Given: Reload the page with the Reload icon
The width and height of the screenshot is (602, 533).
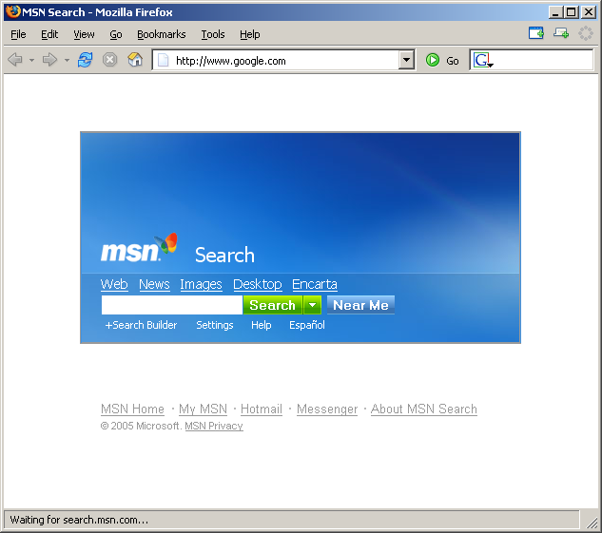Looking at the screenshot, I should (86, 60).
